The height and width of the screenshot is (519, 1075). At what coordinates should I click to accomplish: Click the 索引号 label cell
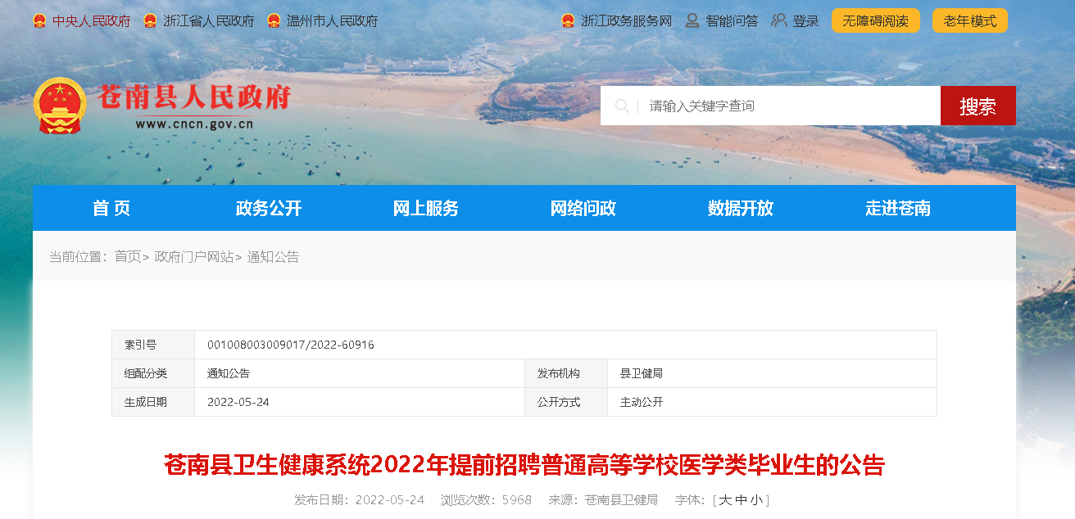coord(153,345)
